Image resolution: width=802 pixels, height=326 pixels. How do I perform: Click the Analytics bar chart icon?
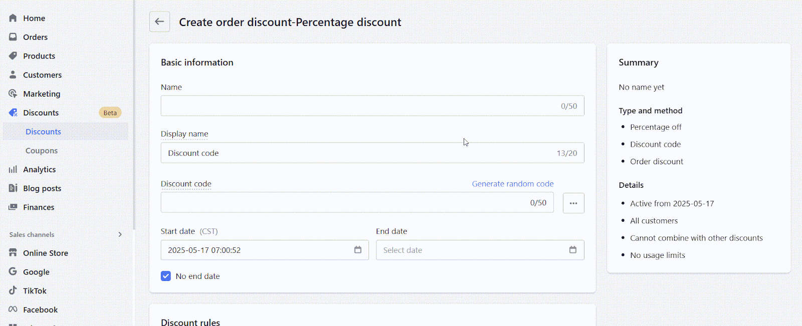click(x=13, y=169)
